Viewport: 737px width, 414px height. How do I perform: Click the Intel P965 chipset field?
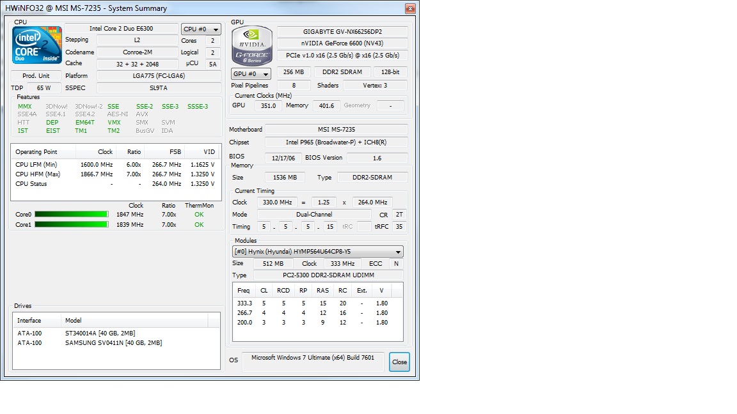(337, 142)
